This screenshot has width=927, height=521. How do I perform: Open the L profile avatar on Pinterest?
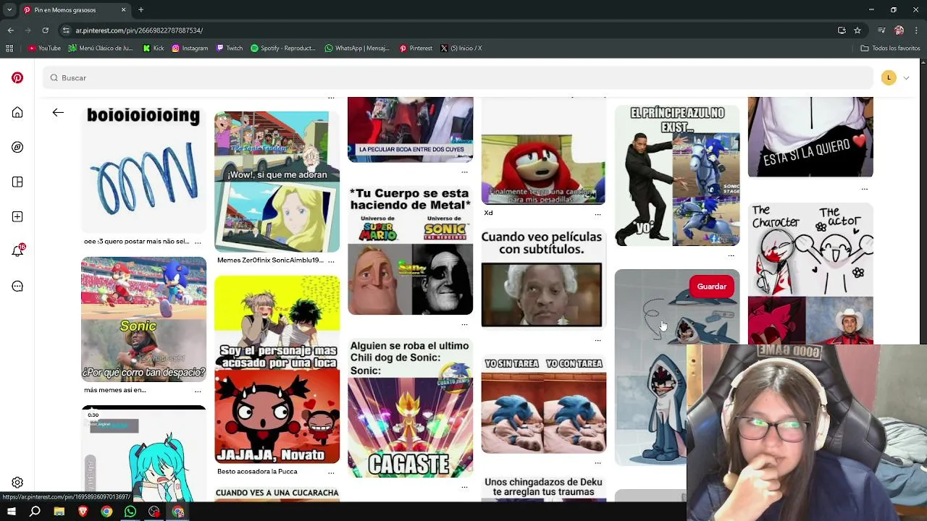pos(889,77)
